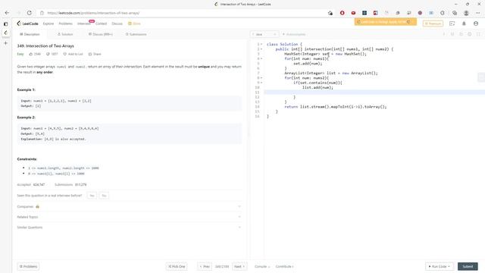
Task: Click the editor info icon
Action: [444, 34]
